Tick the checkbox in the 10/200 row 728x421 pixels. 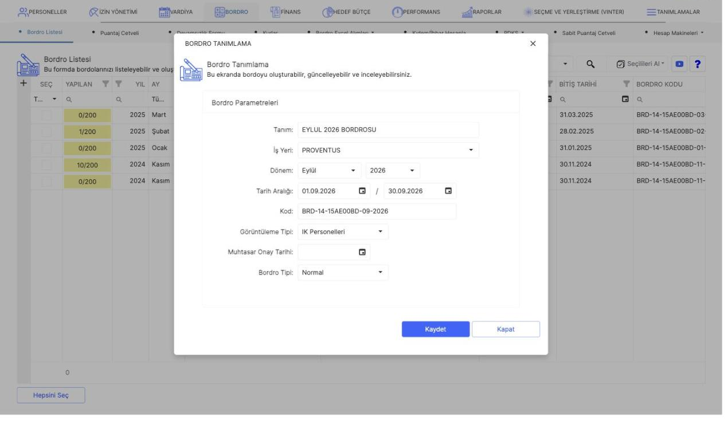click(x=46, y=164)
